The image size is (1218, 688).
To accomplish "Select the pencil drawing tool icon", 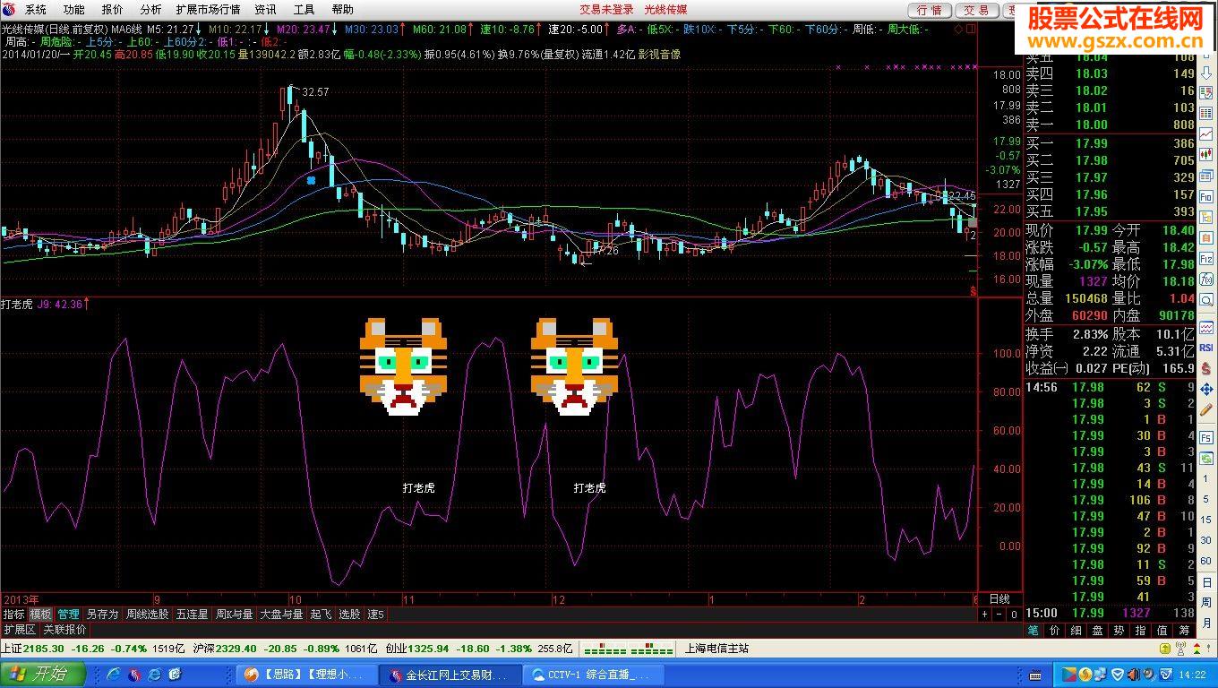I will coord(1205,409).
